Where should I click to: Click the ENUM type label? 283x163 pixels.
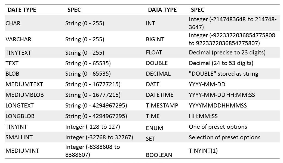[x=154, y=128]
